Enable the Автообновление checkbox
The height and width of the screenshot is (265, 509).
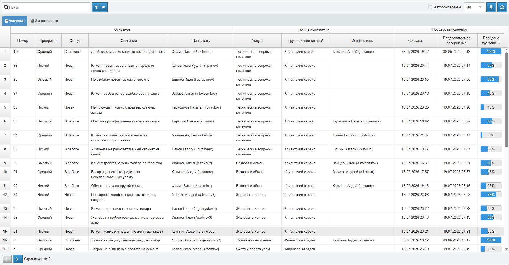click(x=430, y=7)
